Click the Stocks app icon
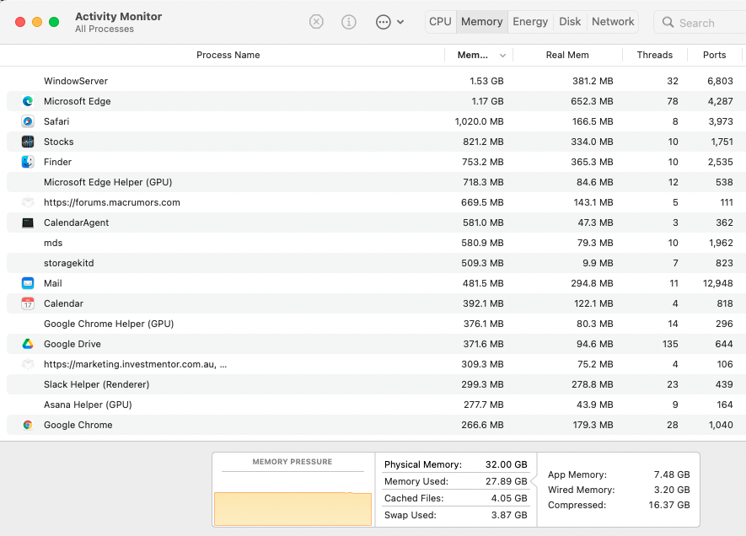 (28, 142)
